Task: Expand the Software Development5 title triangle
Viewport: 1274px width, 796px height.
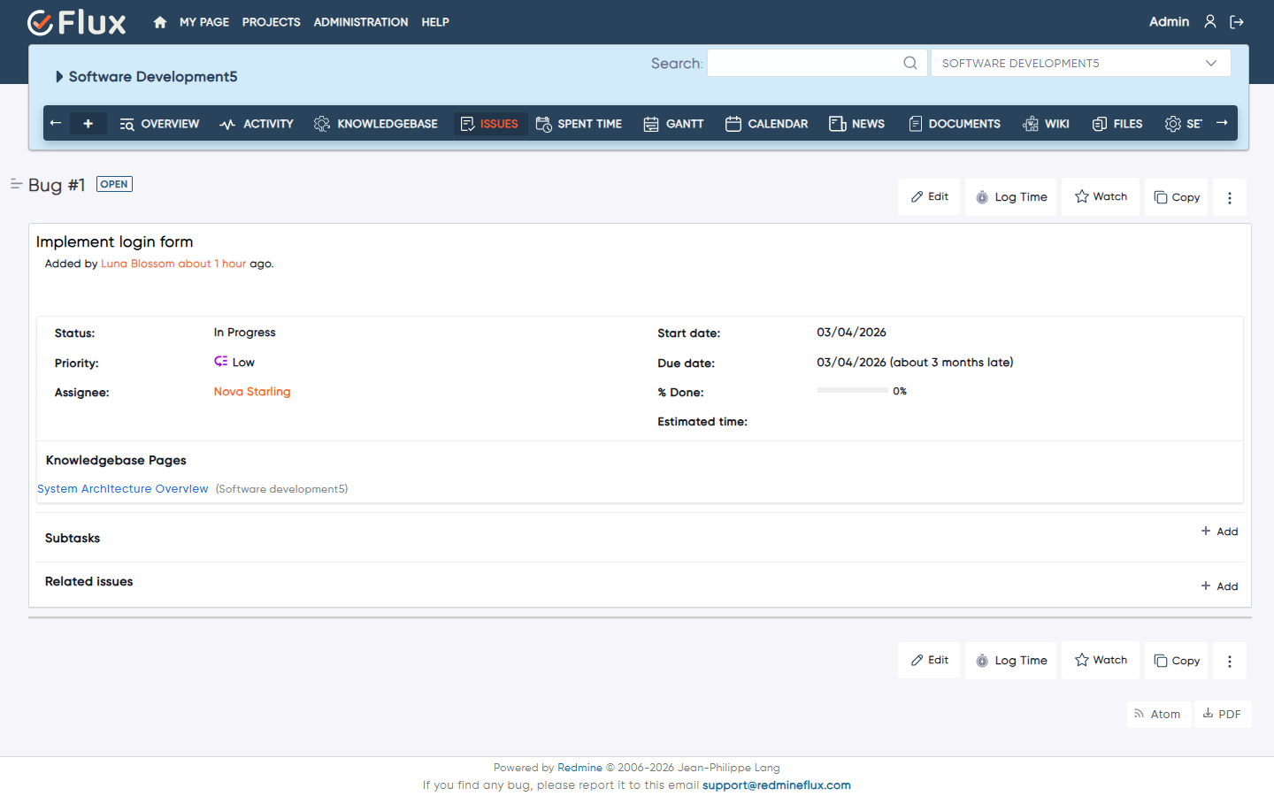Action: (x=59, y=77)
